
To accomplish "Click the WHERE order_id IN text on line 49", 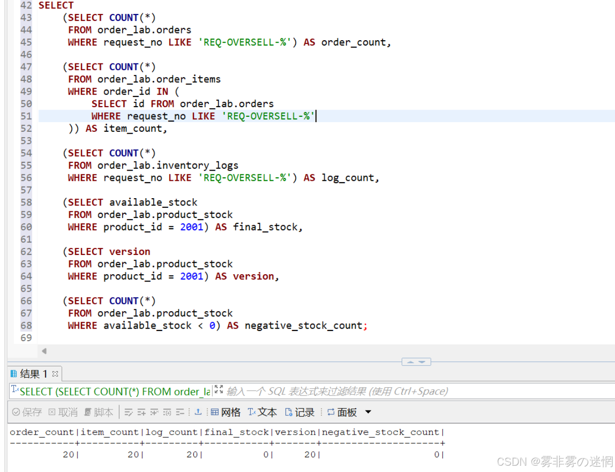I will [x=118, y=92].
